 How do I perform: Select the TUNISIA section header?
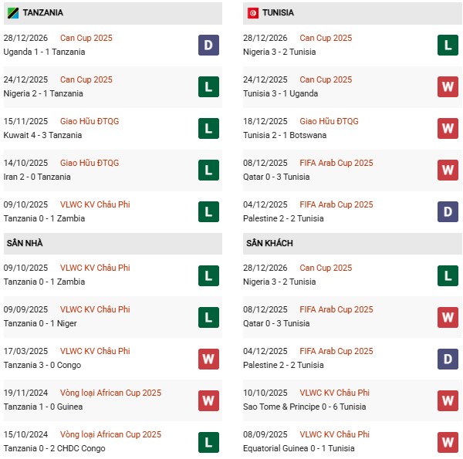(x=278, y=13)
